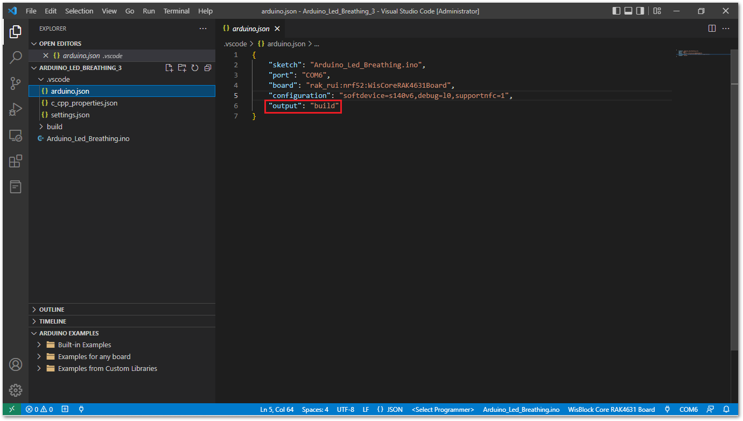Click Ln 5, Col 64 cursor position
The height and width of the screenshot is (421, 743).
click(277, 409)
